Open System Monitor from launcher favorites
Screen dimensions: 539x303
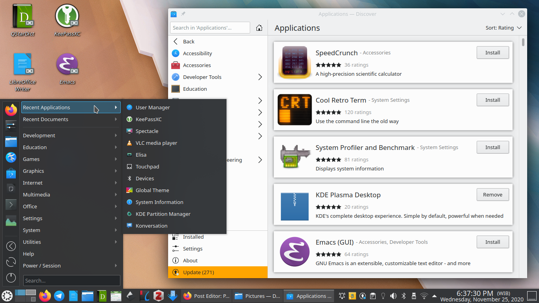[11, 221]
